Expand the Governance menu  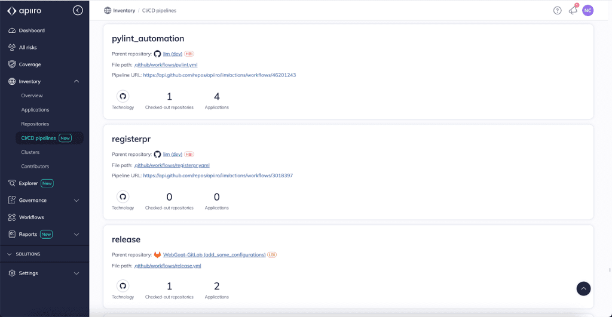point(76,201)
